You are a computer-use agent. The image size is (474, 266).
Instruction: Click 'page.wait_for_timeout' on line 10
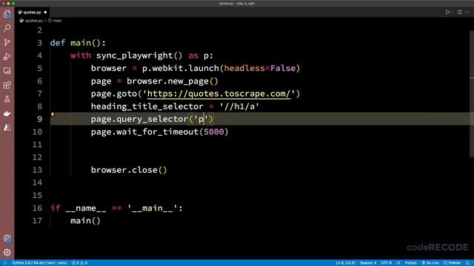(145, 132)
